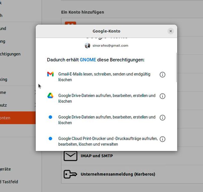
Task: Select Google Cloud Print-Drucker permission text
Action: [x=108, y=141]
